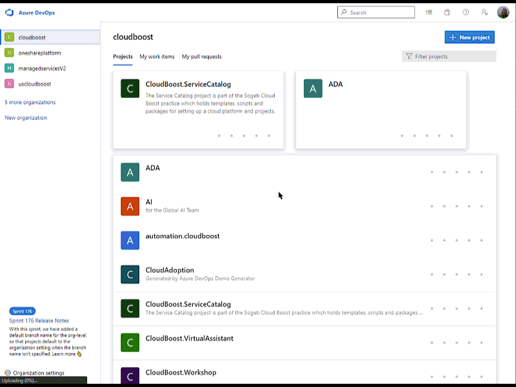Click the New project button
This screenshot has height=387, width=516.
(x=469, y=37)
